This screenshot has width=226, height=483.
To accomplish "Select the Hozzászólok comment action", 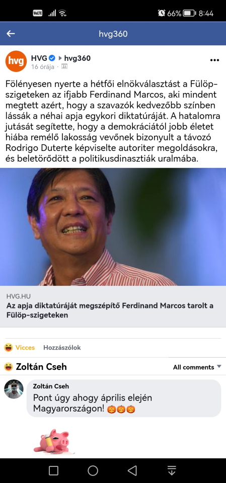I will coord(62,348).
